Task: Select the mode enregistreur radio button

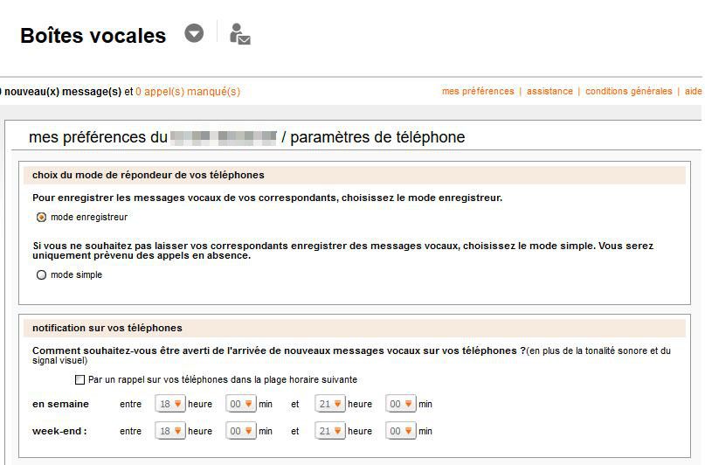Action: [41, 217]
